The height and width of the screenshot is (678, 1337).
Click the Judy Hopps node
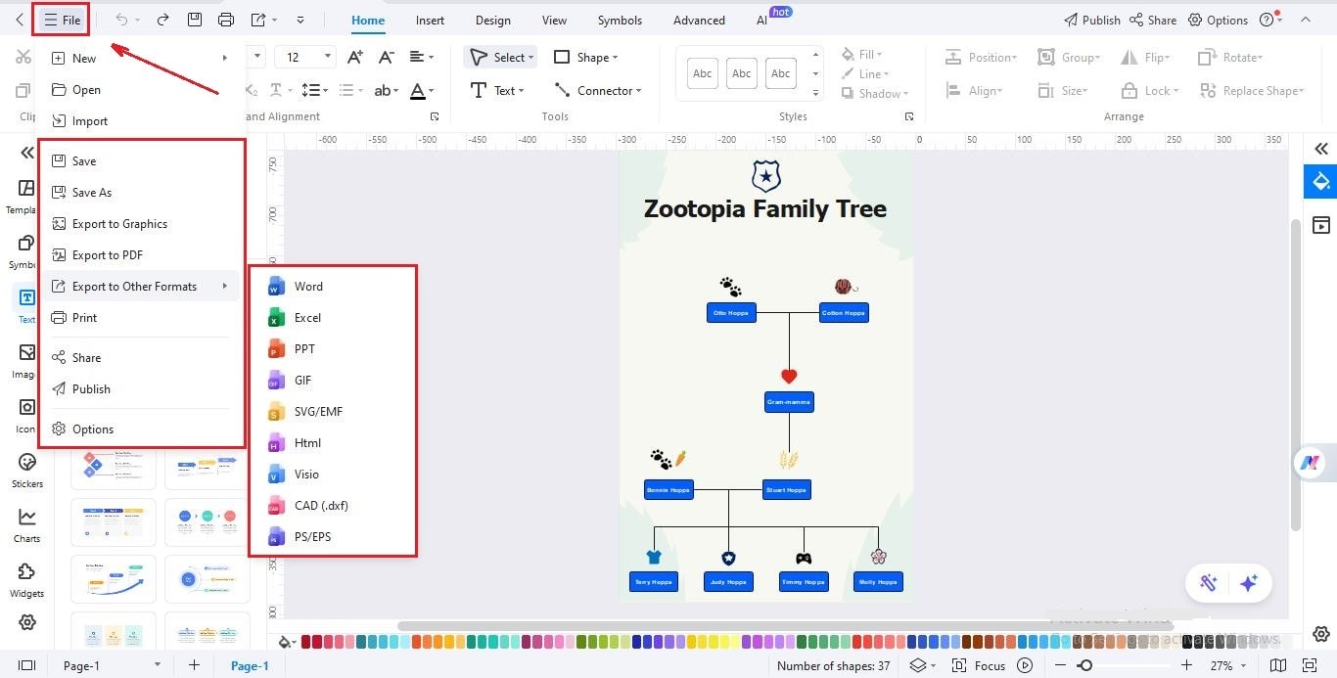pyautogui.click(x=728, y=582)
